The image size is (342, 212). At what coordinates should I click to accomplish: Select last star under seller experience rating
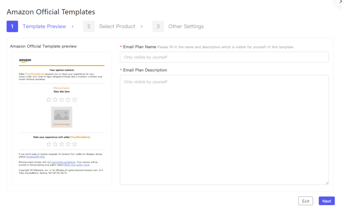(x=74, y=144)
